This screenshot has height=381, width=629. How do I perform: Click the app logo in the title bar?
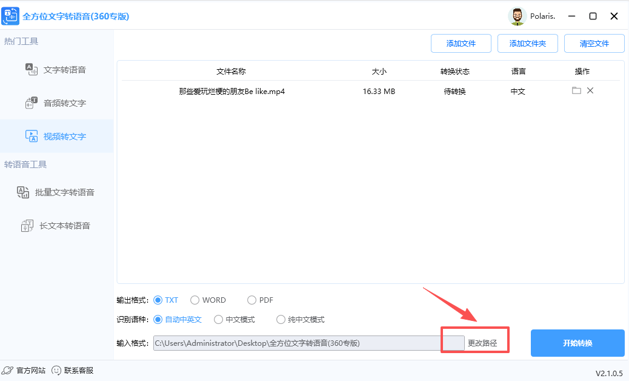[x=10, y=16]
